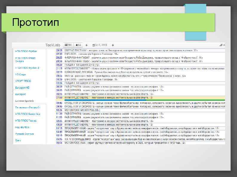Click the 04:55 РАЙДИНГ НА БЫКАХ 2012 row

140,83
